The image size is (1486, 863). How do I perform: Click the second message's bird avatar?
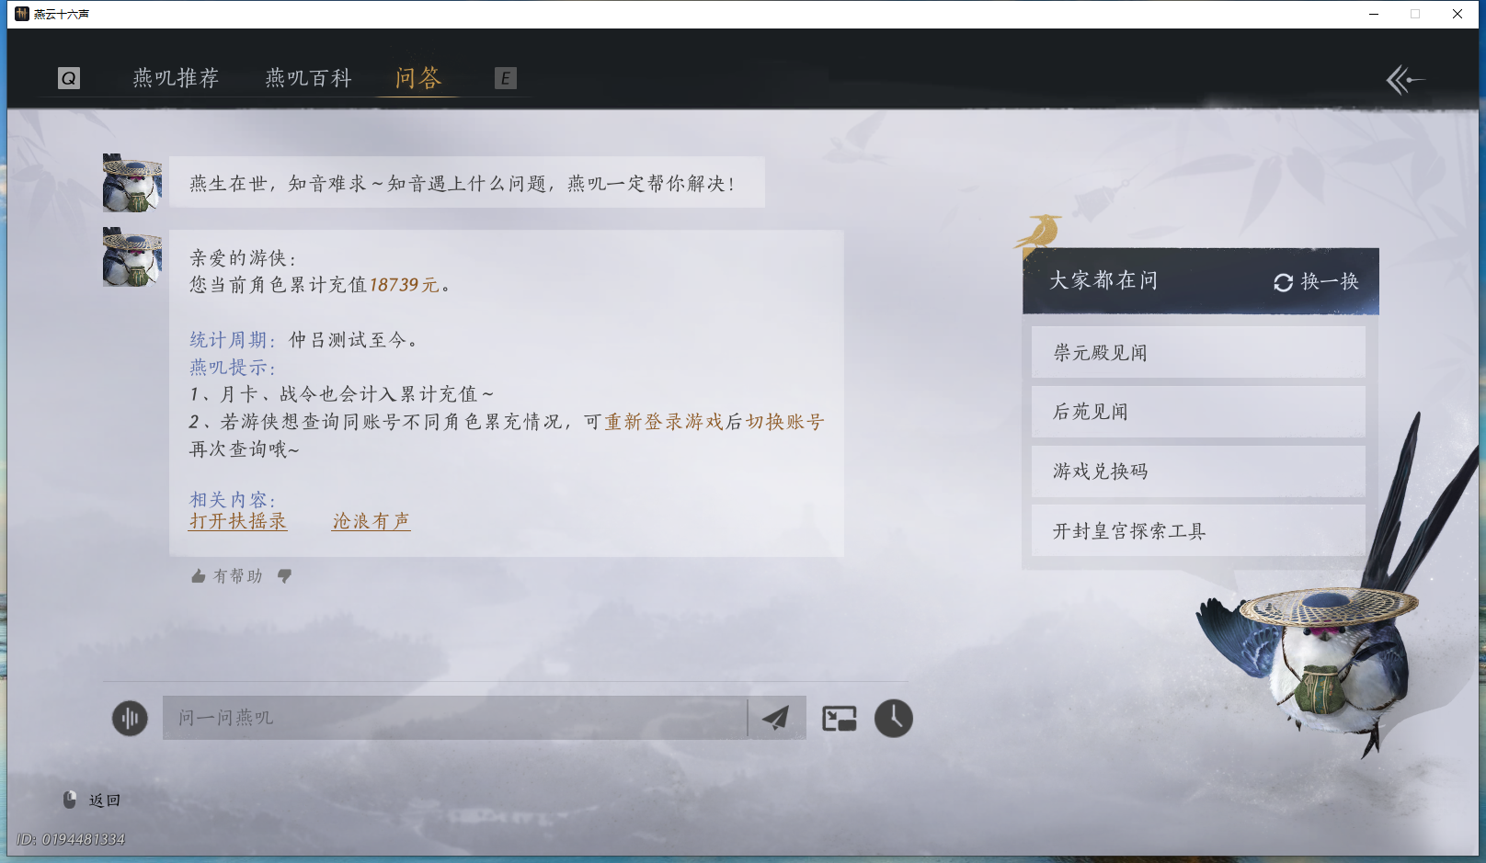132,256
